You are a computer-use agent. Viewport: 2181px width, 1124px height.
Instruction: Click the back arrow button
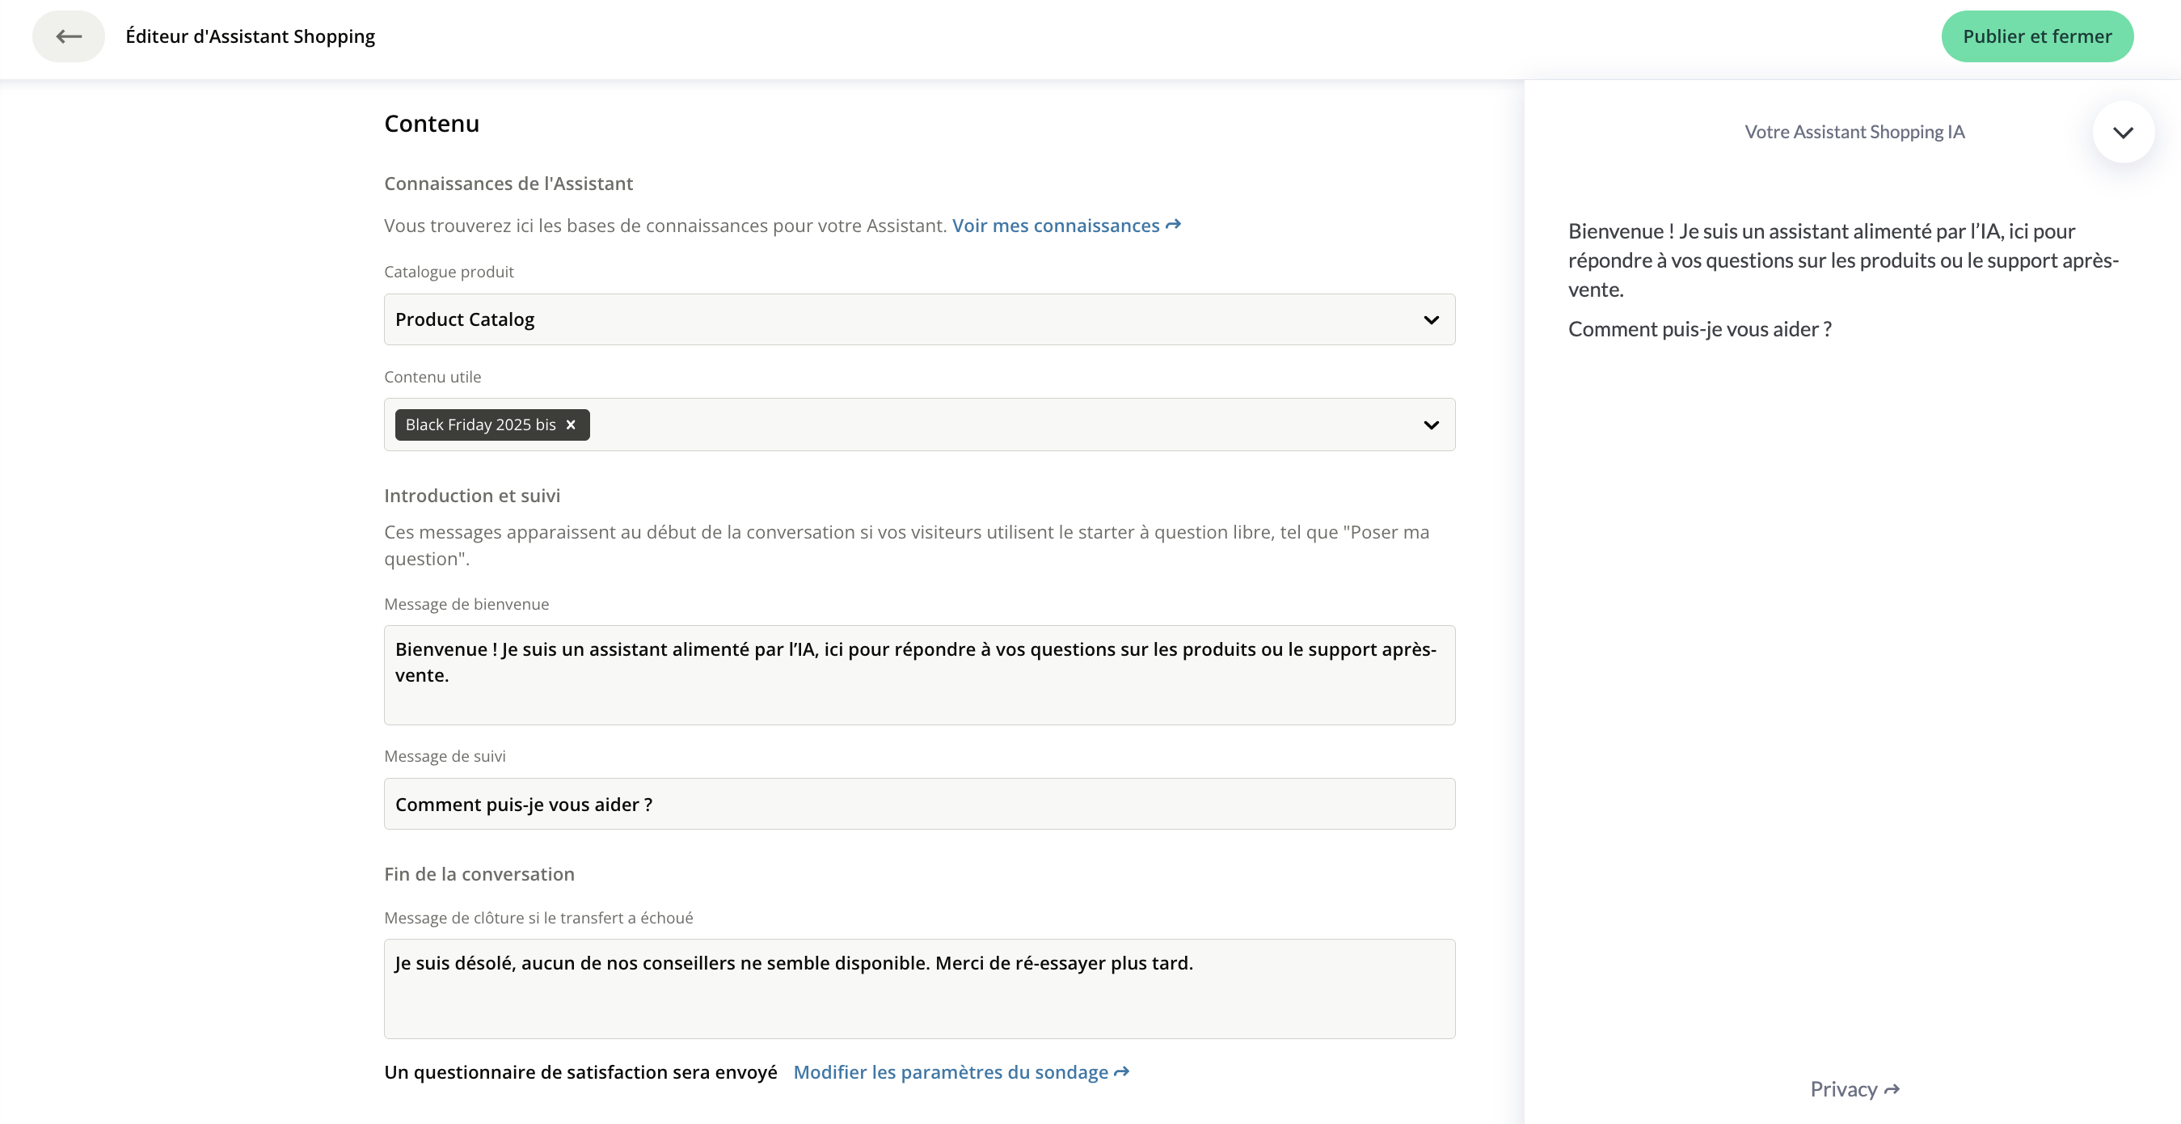[x=69, y=36]
